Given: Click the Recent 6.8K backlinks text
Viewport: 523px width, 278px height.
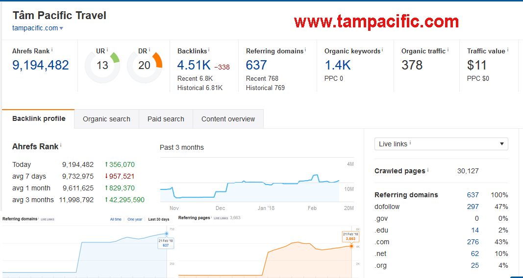Looking at the screenshot, I should coord(195,79).
